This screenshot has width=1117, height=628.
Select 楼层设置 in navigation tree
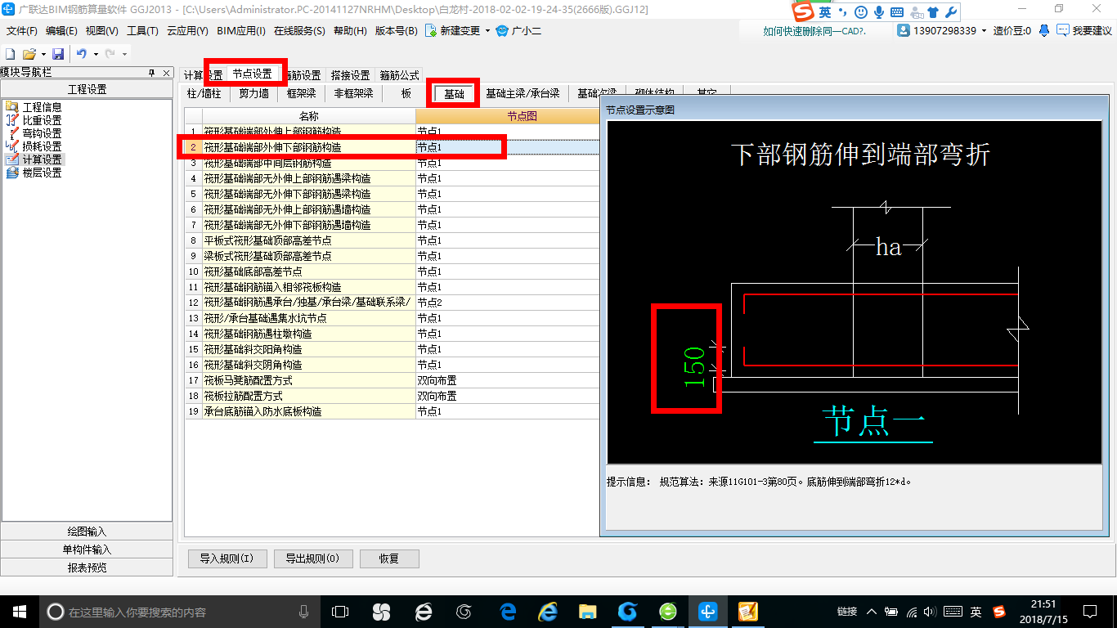coord(42,173)
